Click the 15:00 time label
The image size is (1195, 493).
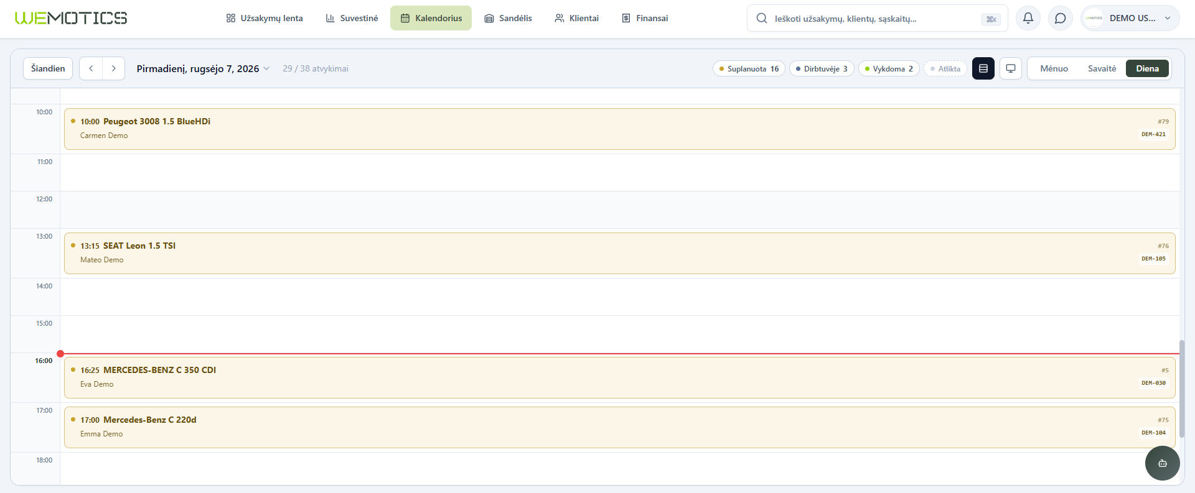click(x=44, y=323)
